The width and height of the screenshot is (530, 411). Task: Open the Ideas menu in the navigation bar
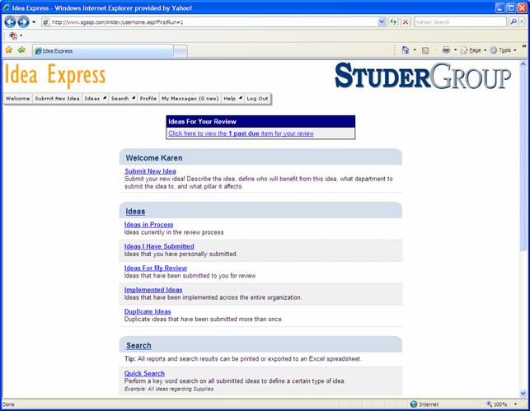(x=95, y=98)
